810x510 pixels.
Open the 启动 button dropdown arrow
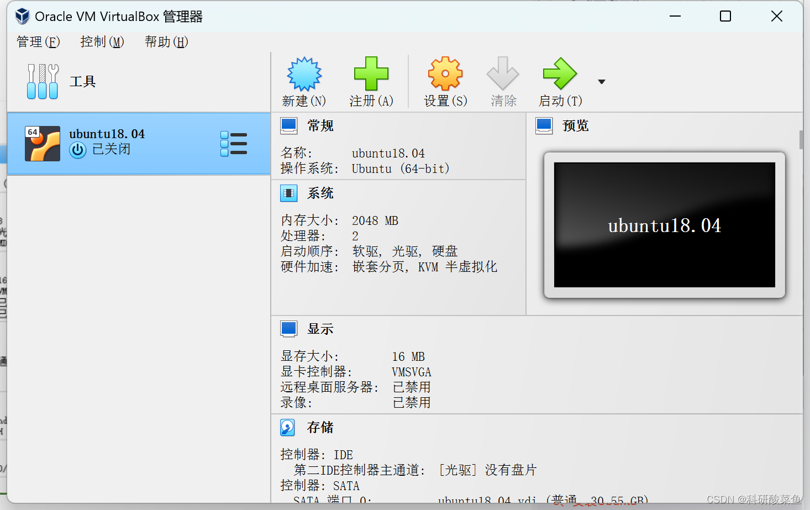[x=601, y=81]
